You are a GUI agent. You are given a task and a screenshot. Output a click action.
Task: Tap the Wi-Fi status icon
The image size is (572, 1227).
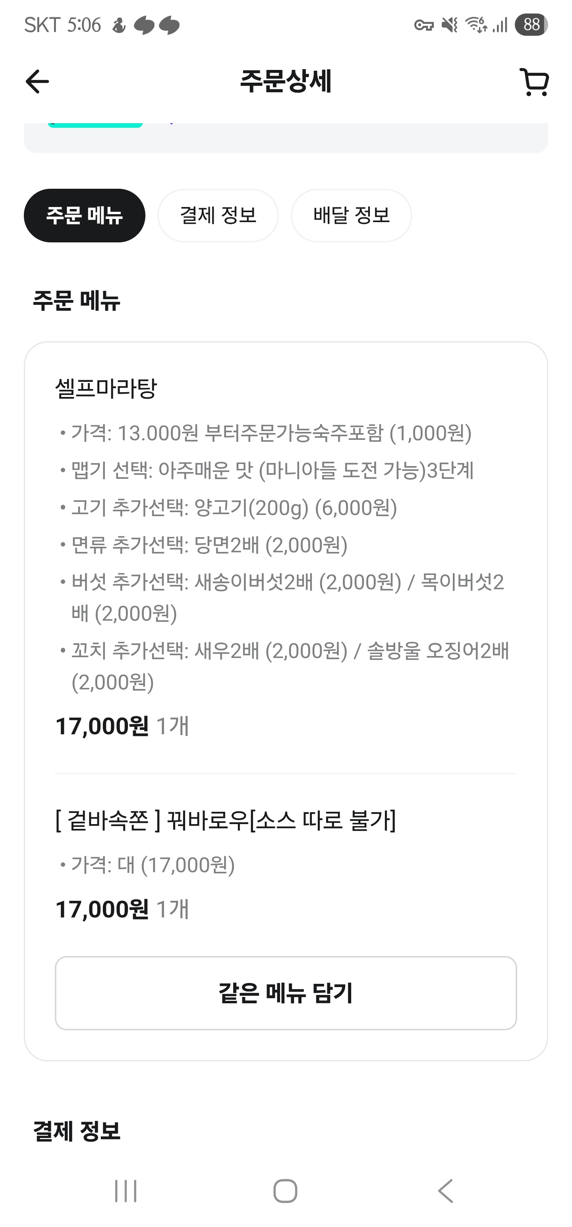coord(476,25)
